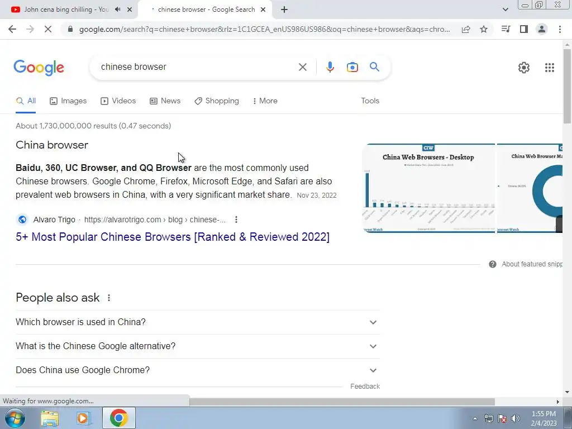Click the address bar URL
This screenshot has width=572, height=429.
(264, 29)
